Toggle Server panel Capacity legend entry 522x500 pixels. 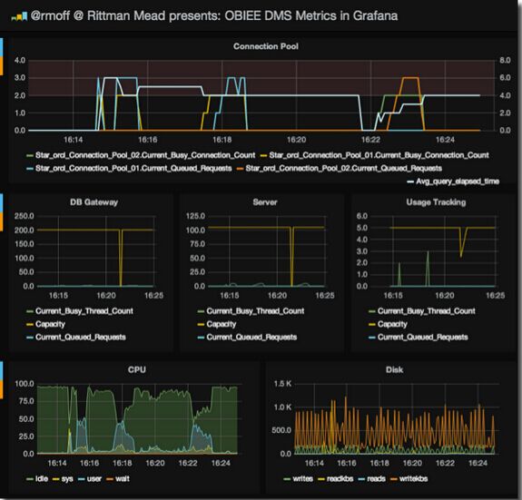pyautogui.click(x=217, y=324)
